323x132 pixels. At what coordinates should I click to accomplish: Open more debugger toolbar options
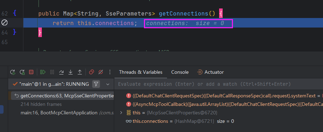coord(110,72)
